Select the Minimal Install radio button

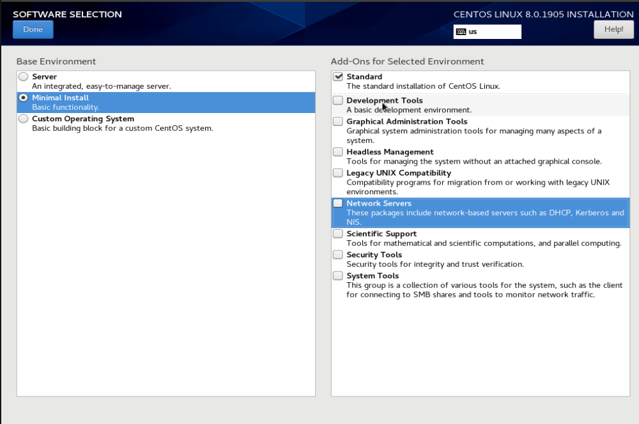[x=23, y=98]
